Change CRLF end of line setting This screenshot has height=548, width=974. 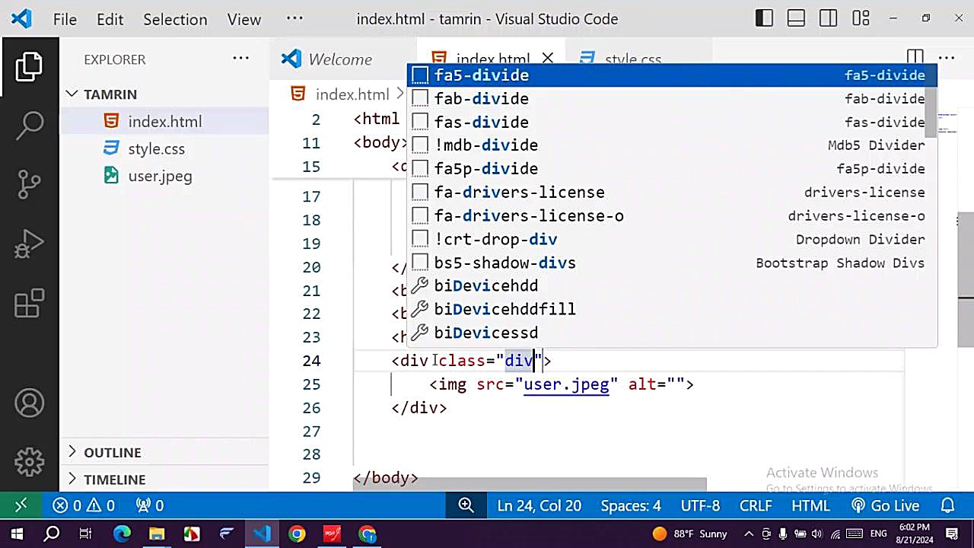click(756, 505)
